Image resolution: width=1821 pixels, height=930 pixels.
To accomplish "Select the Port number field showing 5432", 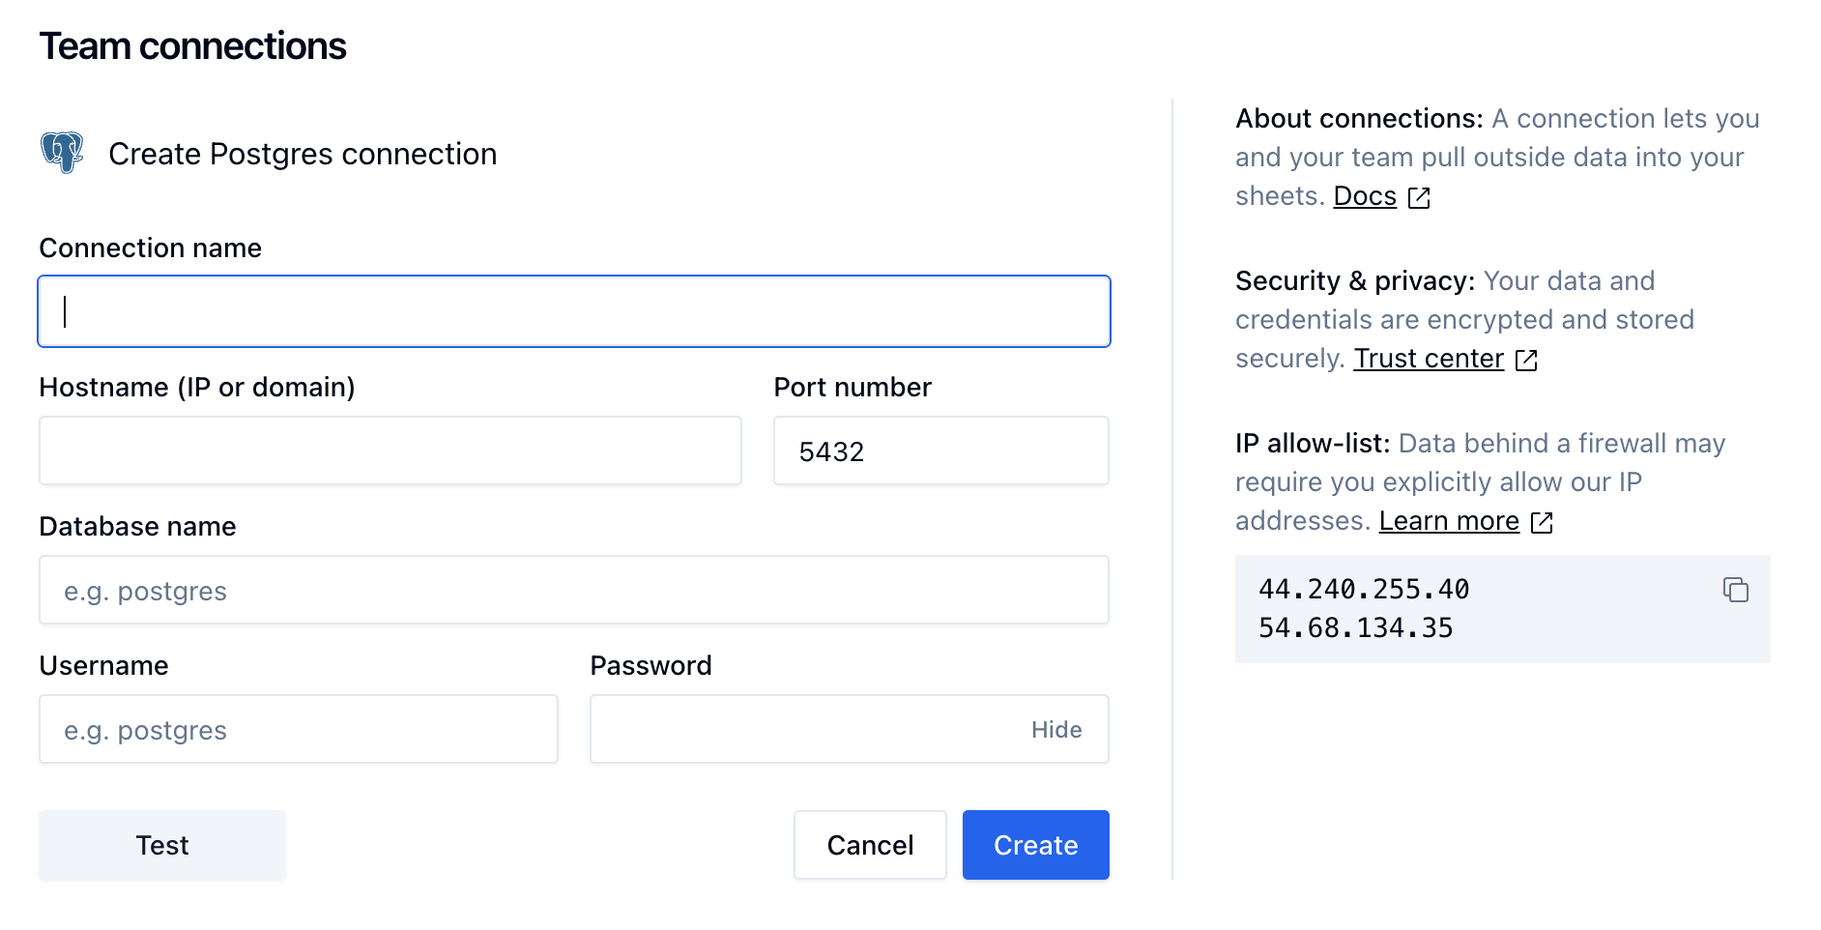I will tap(940, 450).
